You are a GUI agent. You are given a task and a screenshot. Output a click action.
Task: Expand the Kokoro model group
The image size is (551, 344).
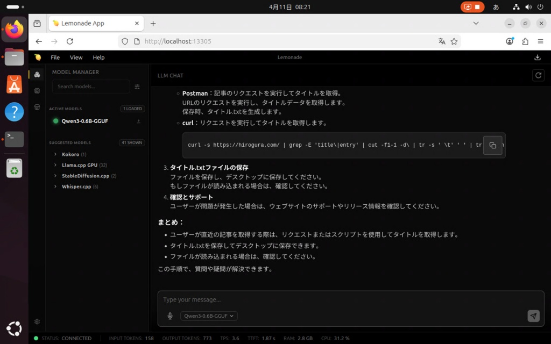coord(55,155)
